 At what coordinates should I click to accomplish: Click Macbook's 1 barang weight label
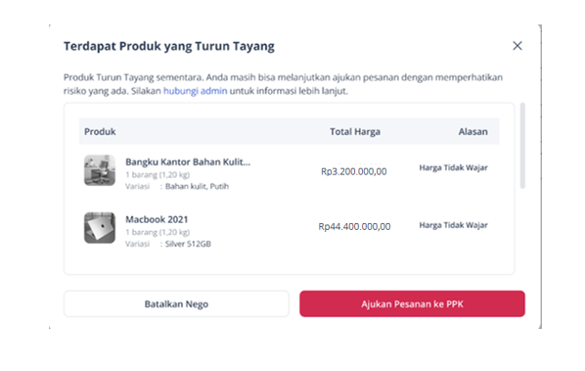coord(157,232)
